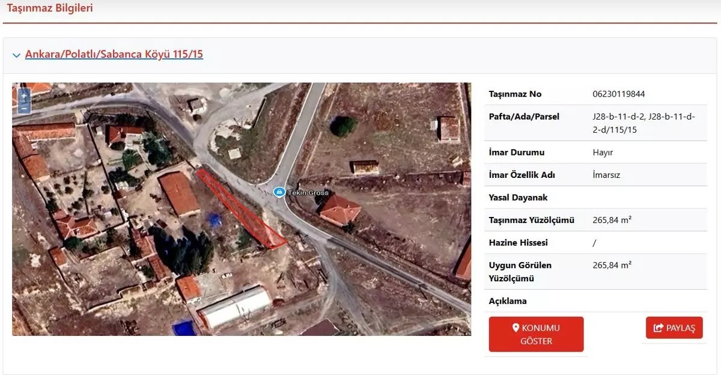This screenshot has width=721, height=375.
Task: Click the Tekin Gross map marker icon
Action: pyautogui.click(x=279, y=192)
